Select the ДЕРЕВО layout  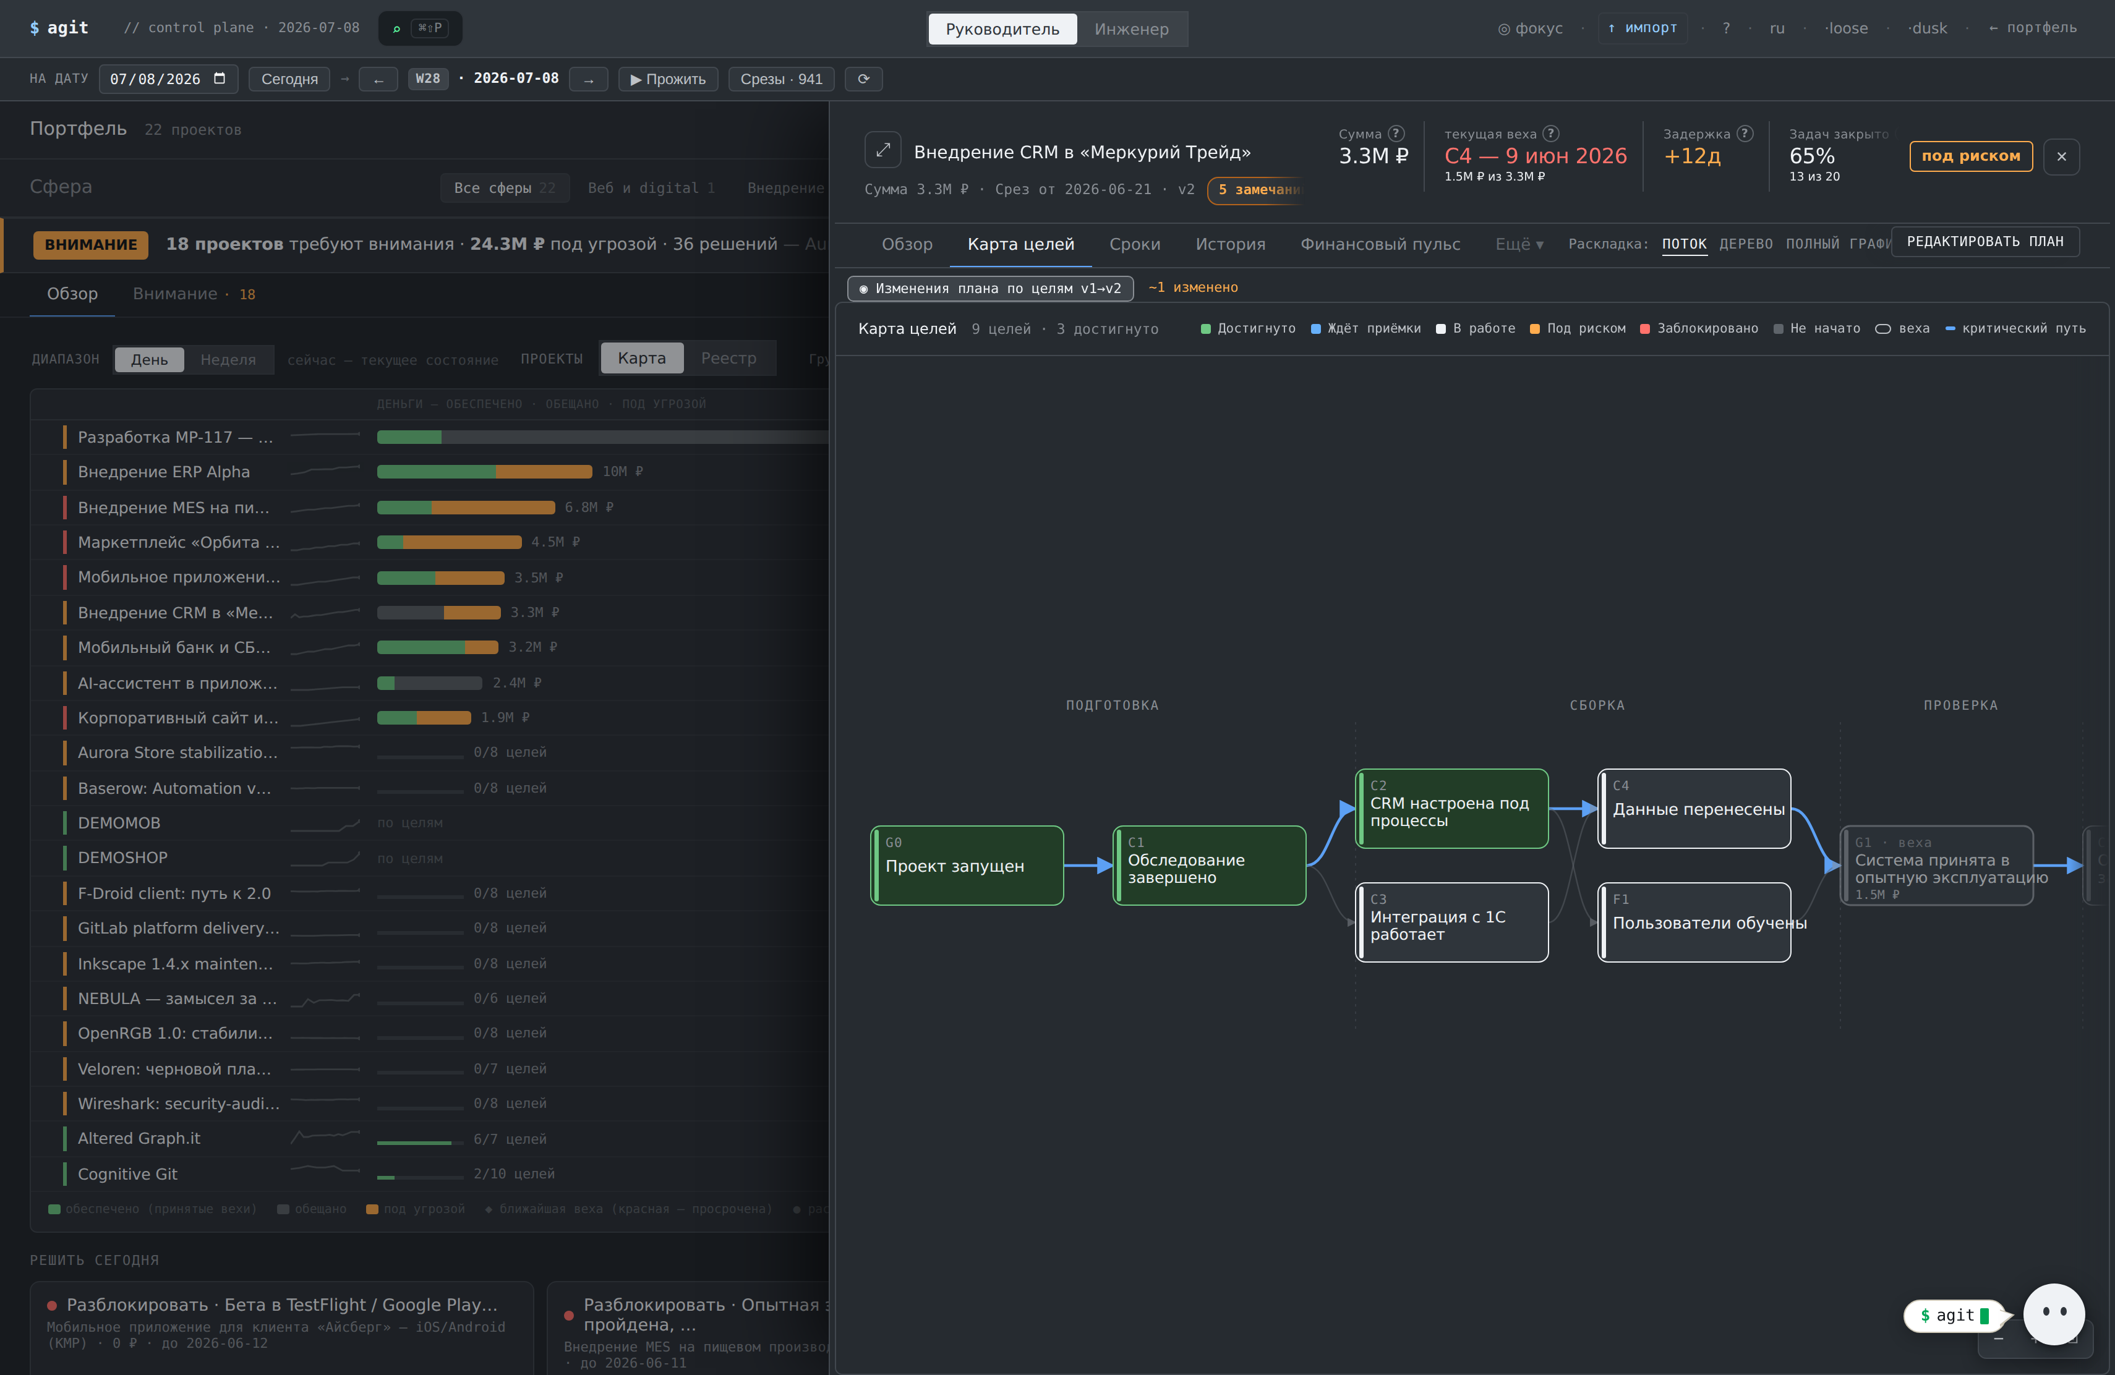click(1745, 244)
